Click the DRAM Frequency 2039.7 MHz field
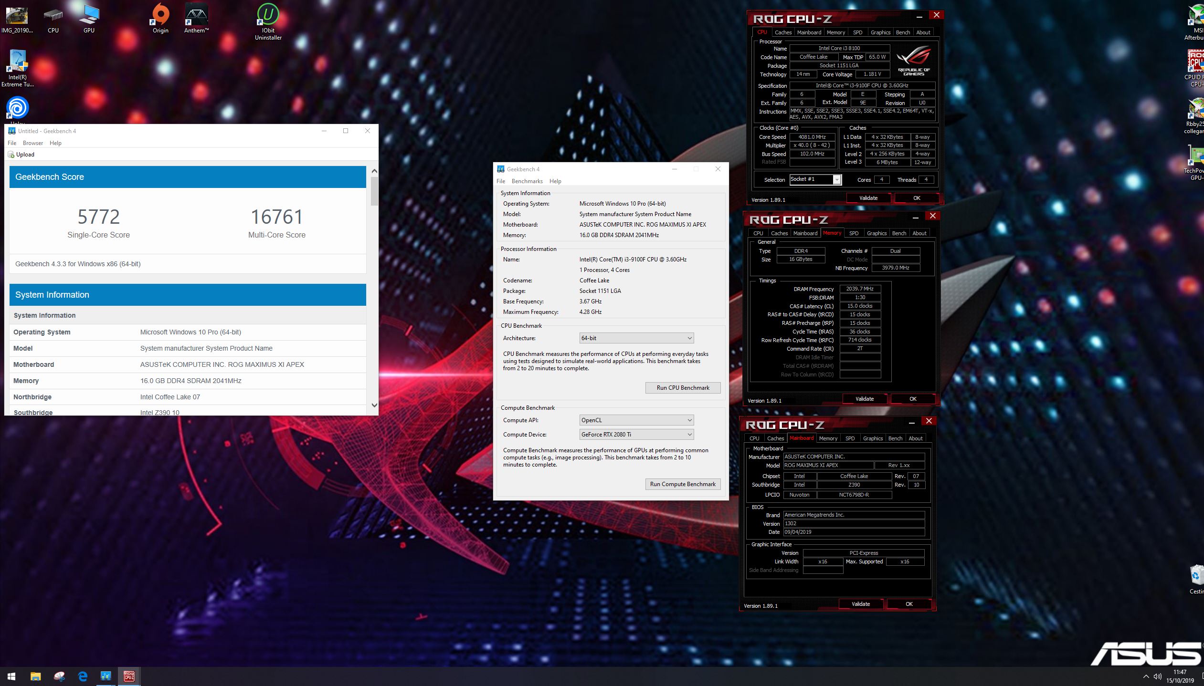Screen dimensions: 1204x686 pos(860,289)
